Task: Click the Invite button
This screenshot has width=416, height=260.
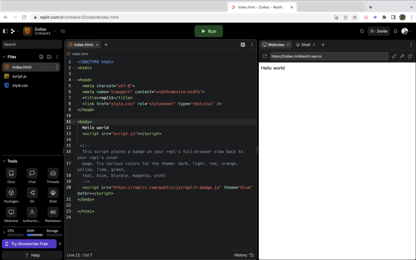Action: click(379, 31)
